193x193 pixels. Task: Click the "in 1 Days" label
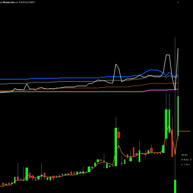(186, 164)
